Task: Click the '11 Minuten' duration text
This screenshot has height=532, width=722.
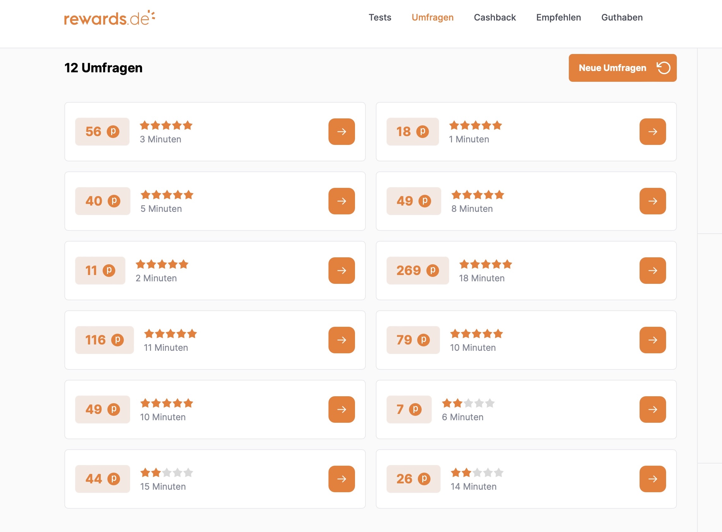Action: [166, 348]
